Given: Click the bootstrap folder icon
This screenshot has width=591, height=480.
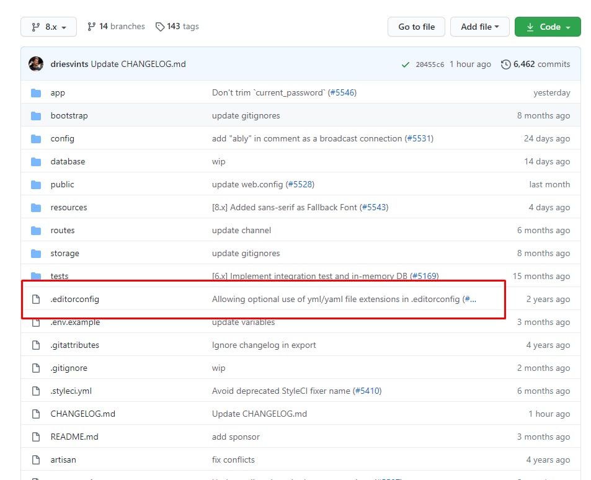Looking at the screenshot, I should [x=36, y=116].
